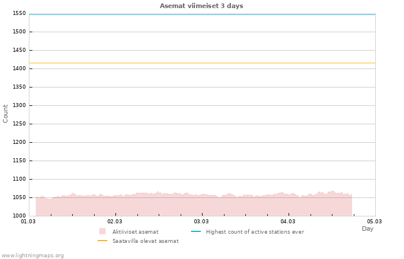Click the 1000 y-axis tick label
404x259 pixels.
[19, 216]
